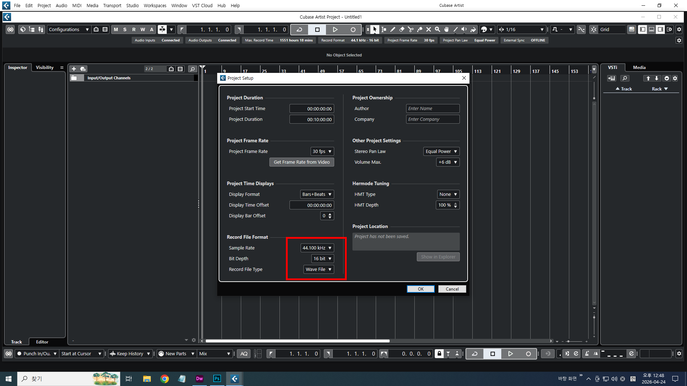Open the Studio menu
The image size is (687, 386).
[x=132, y=5]
